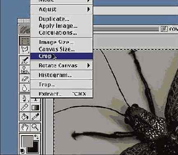Screen dimensions: 178x155
Task: Select the Eraser tool
Action: (x=25, y=79)
